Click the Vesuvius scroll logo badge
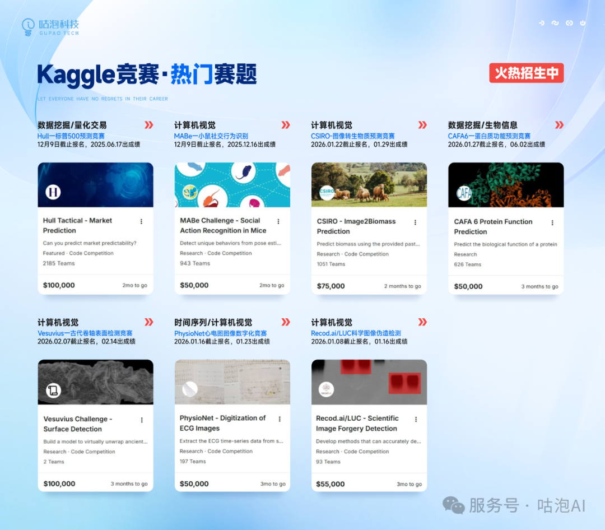Screen dimensions: 605x530 pyautogui.click(x=53, y=390)
